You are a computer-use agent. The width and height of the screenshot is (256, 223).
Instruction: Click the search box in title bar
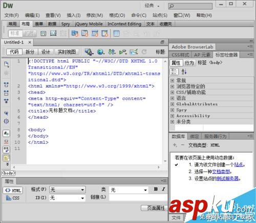coord(190,6)
